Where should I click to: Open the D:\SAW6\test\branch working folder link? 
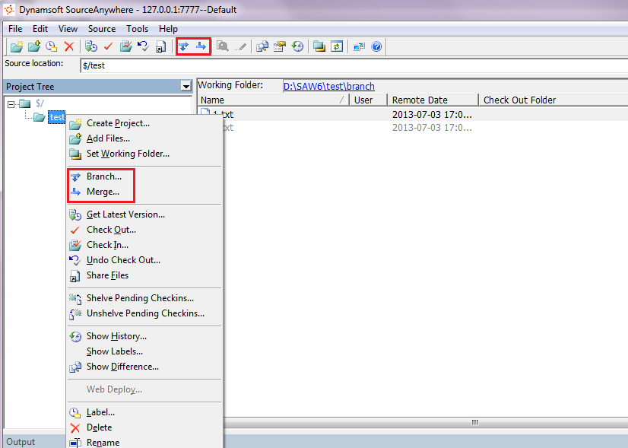[x=328, y=87]
